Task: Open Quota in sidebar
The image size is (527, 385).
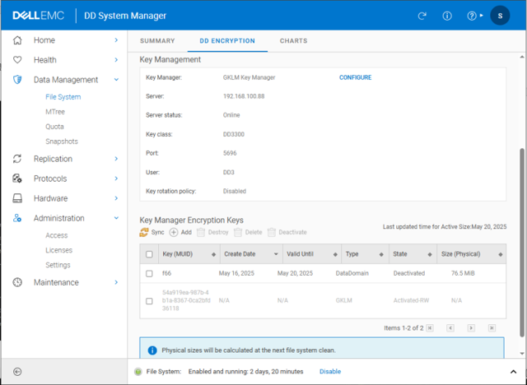Action: 54,127
